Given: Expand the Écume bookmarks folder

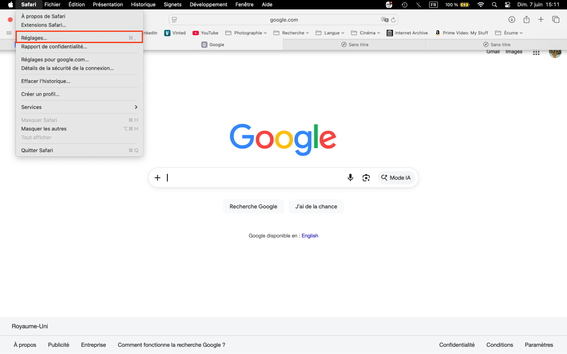Looking at the screenshot, I should coord(509,33).
